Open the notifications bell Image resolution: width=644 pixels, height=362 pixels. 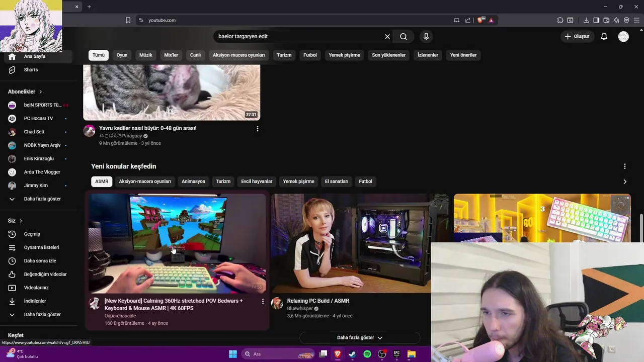(x=604, y=37)
